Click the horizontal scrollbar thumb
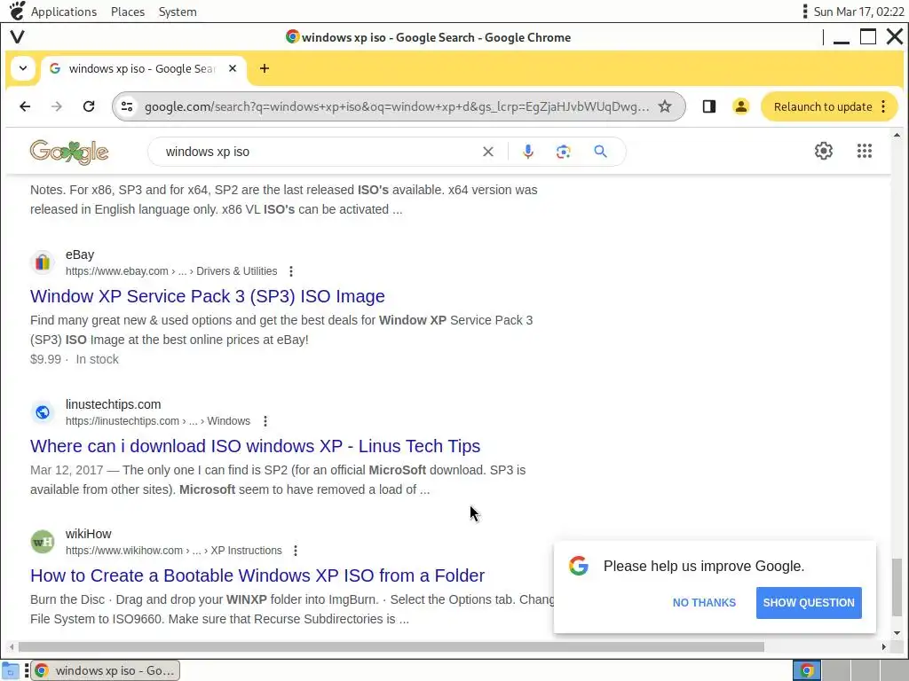Screen dimensions: 909x681 click(391, 646)
